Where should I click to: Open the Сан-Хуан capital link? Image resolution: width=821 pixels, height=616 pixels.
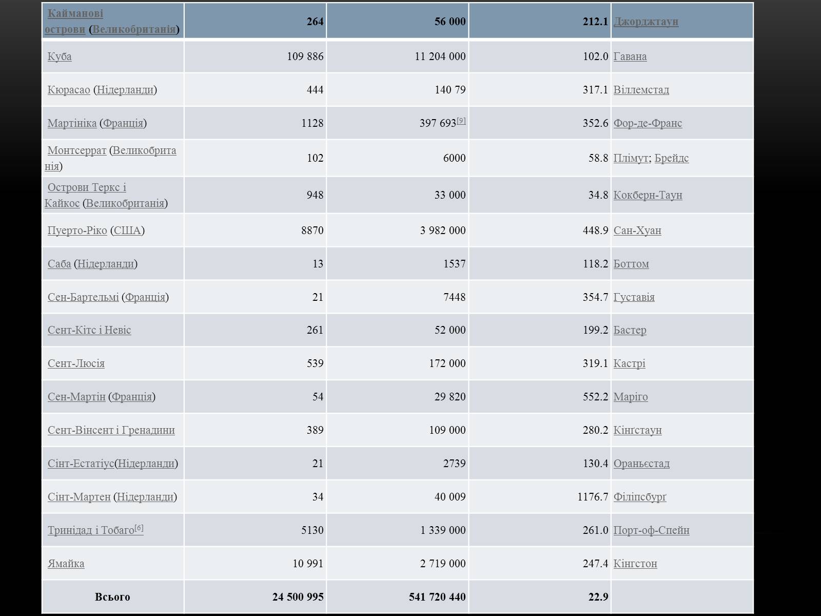(637, 230)
